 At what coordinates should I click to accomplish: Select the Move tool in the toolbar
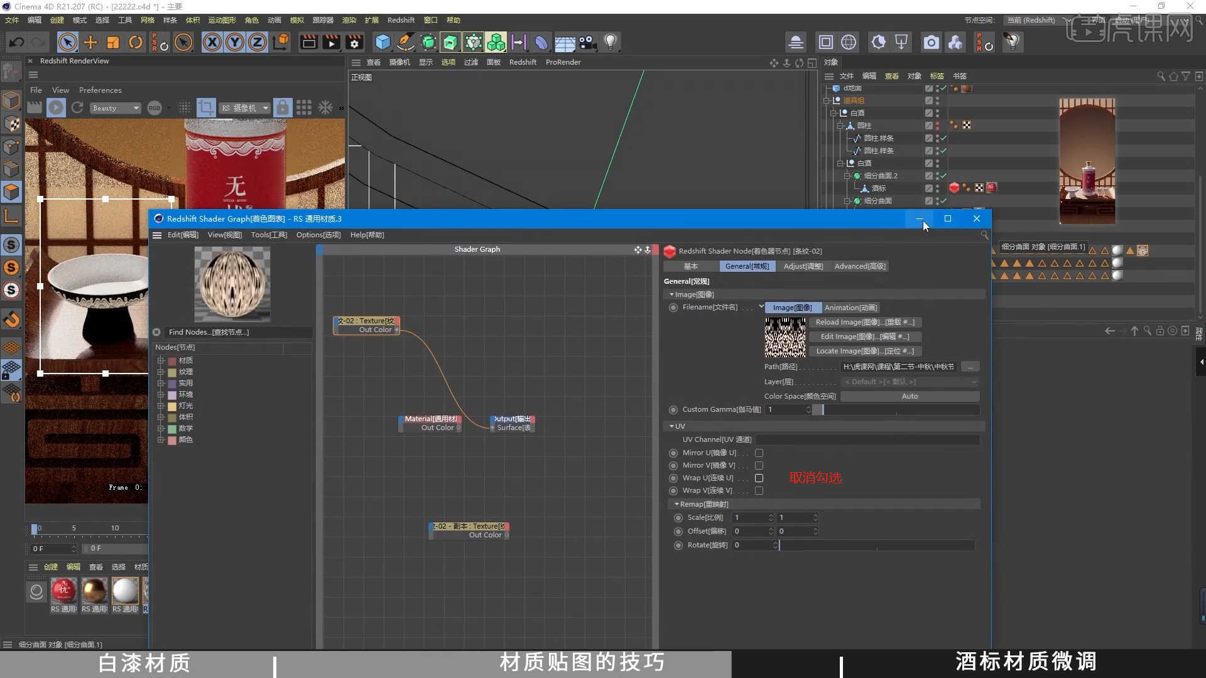(90, 42)
